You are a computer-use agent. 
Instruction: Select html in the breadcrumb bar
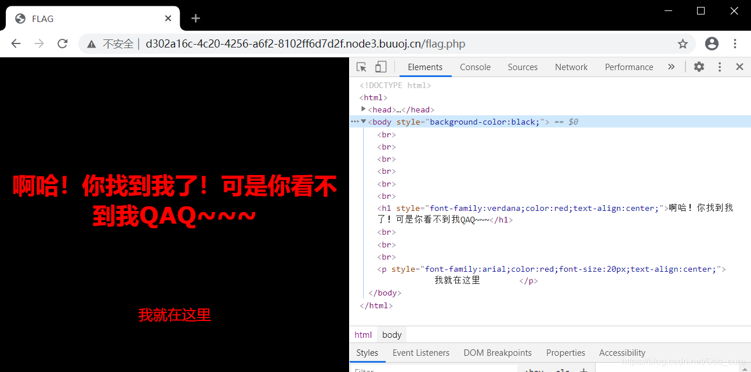click(x=363, y=335)
